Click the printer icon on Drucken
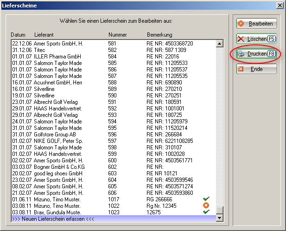The height and width of the screenshot is (231, 286). (x=241, y=54)
